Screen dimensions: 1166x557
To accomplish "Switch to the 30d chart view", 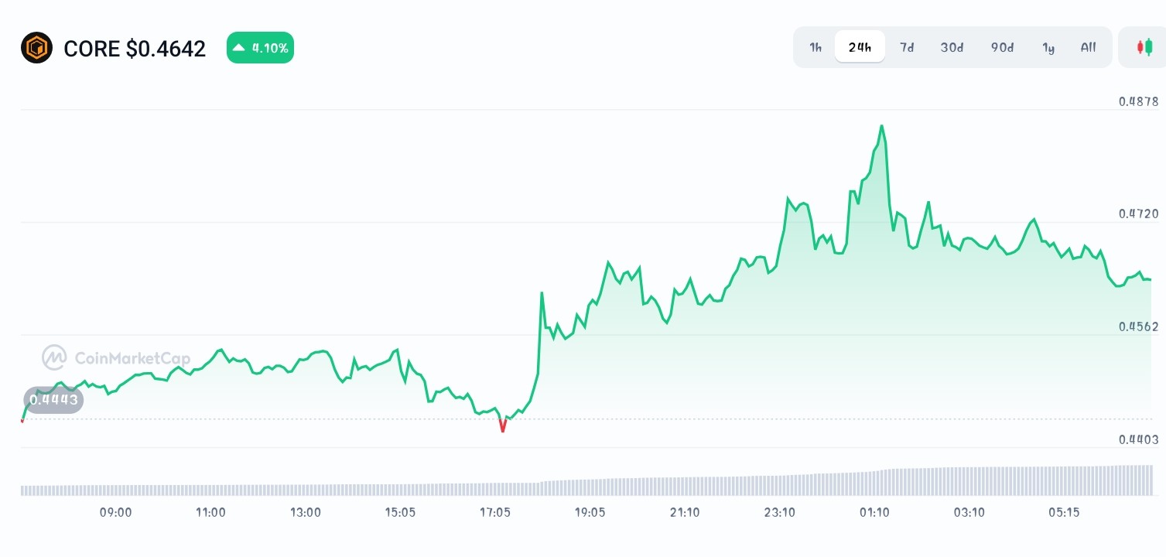I will 952,47.
